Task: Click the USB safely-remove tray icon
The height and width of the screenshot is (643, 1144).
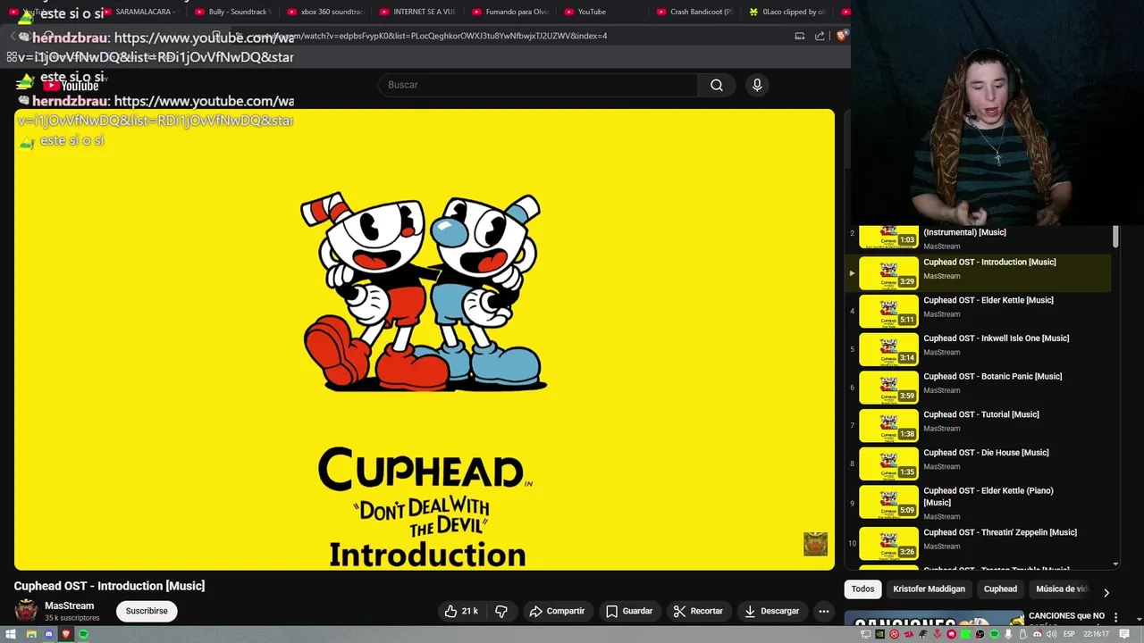Action: click(x=1022, y=634)
